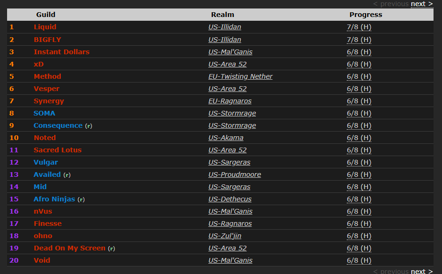Image resolution: width=442 pixels, height=274 pixels.
Task: Open US-Illidan realm in Liquid's row
Action: pyautogui.click(x=225, y=27)
